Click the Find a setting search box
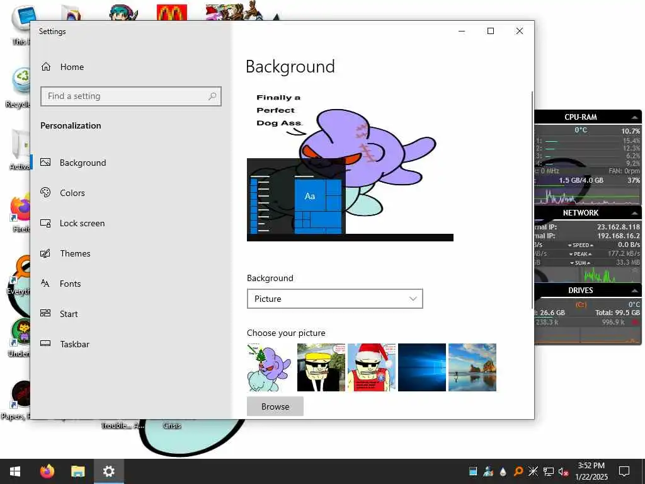Screen dimensions: 645x484 point(131,96)
